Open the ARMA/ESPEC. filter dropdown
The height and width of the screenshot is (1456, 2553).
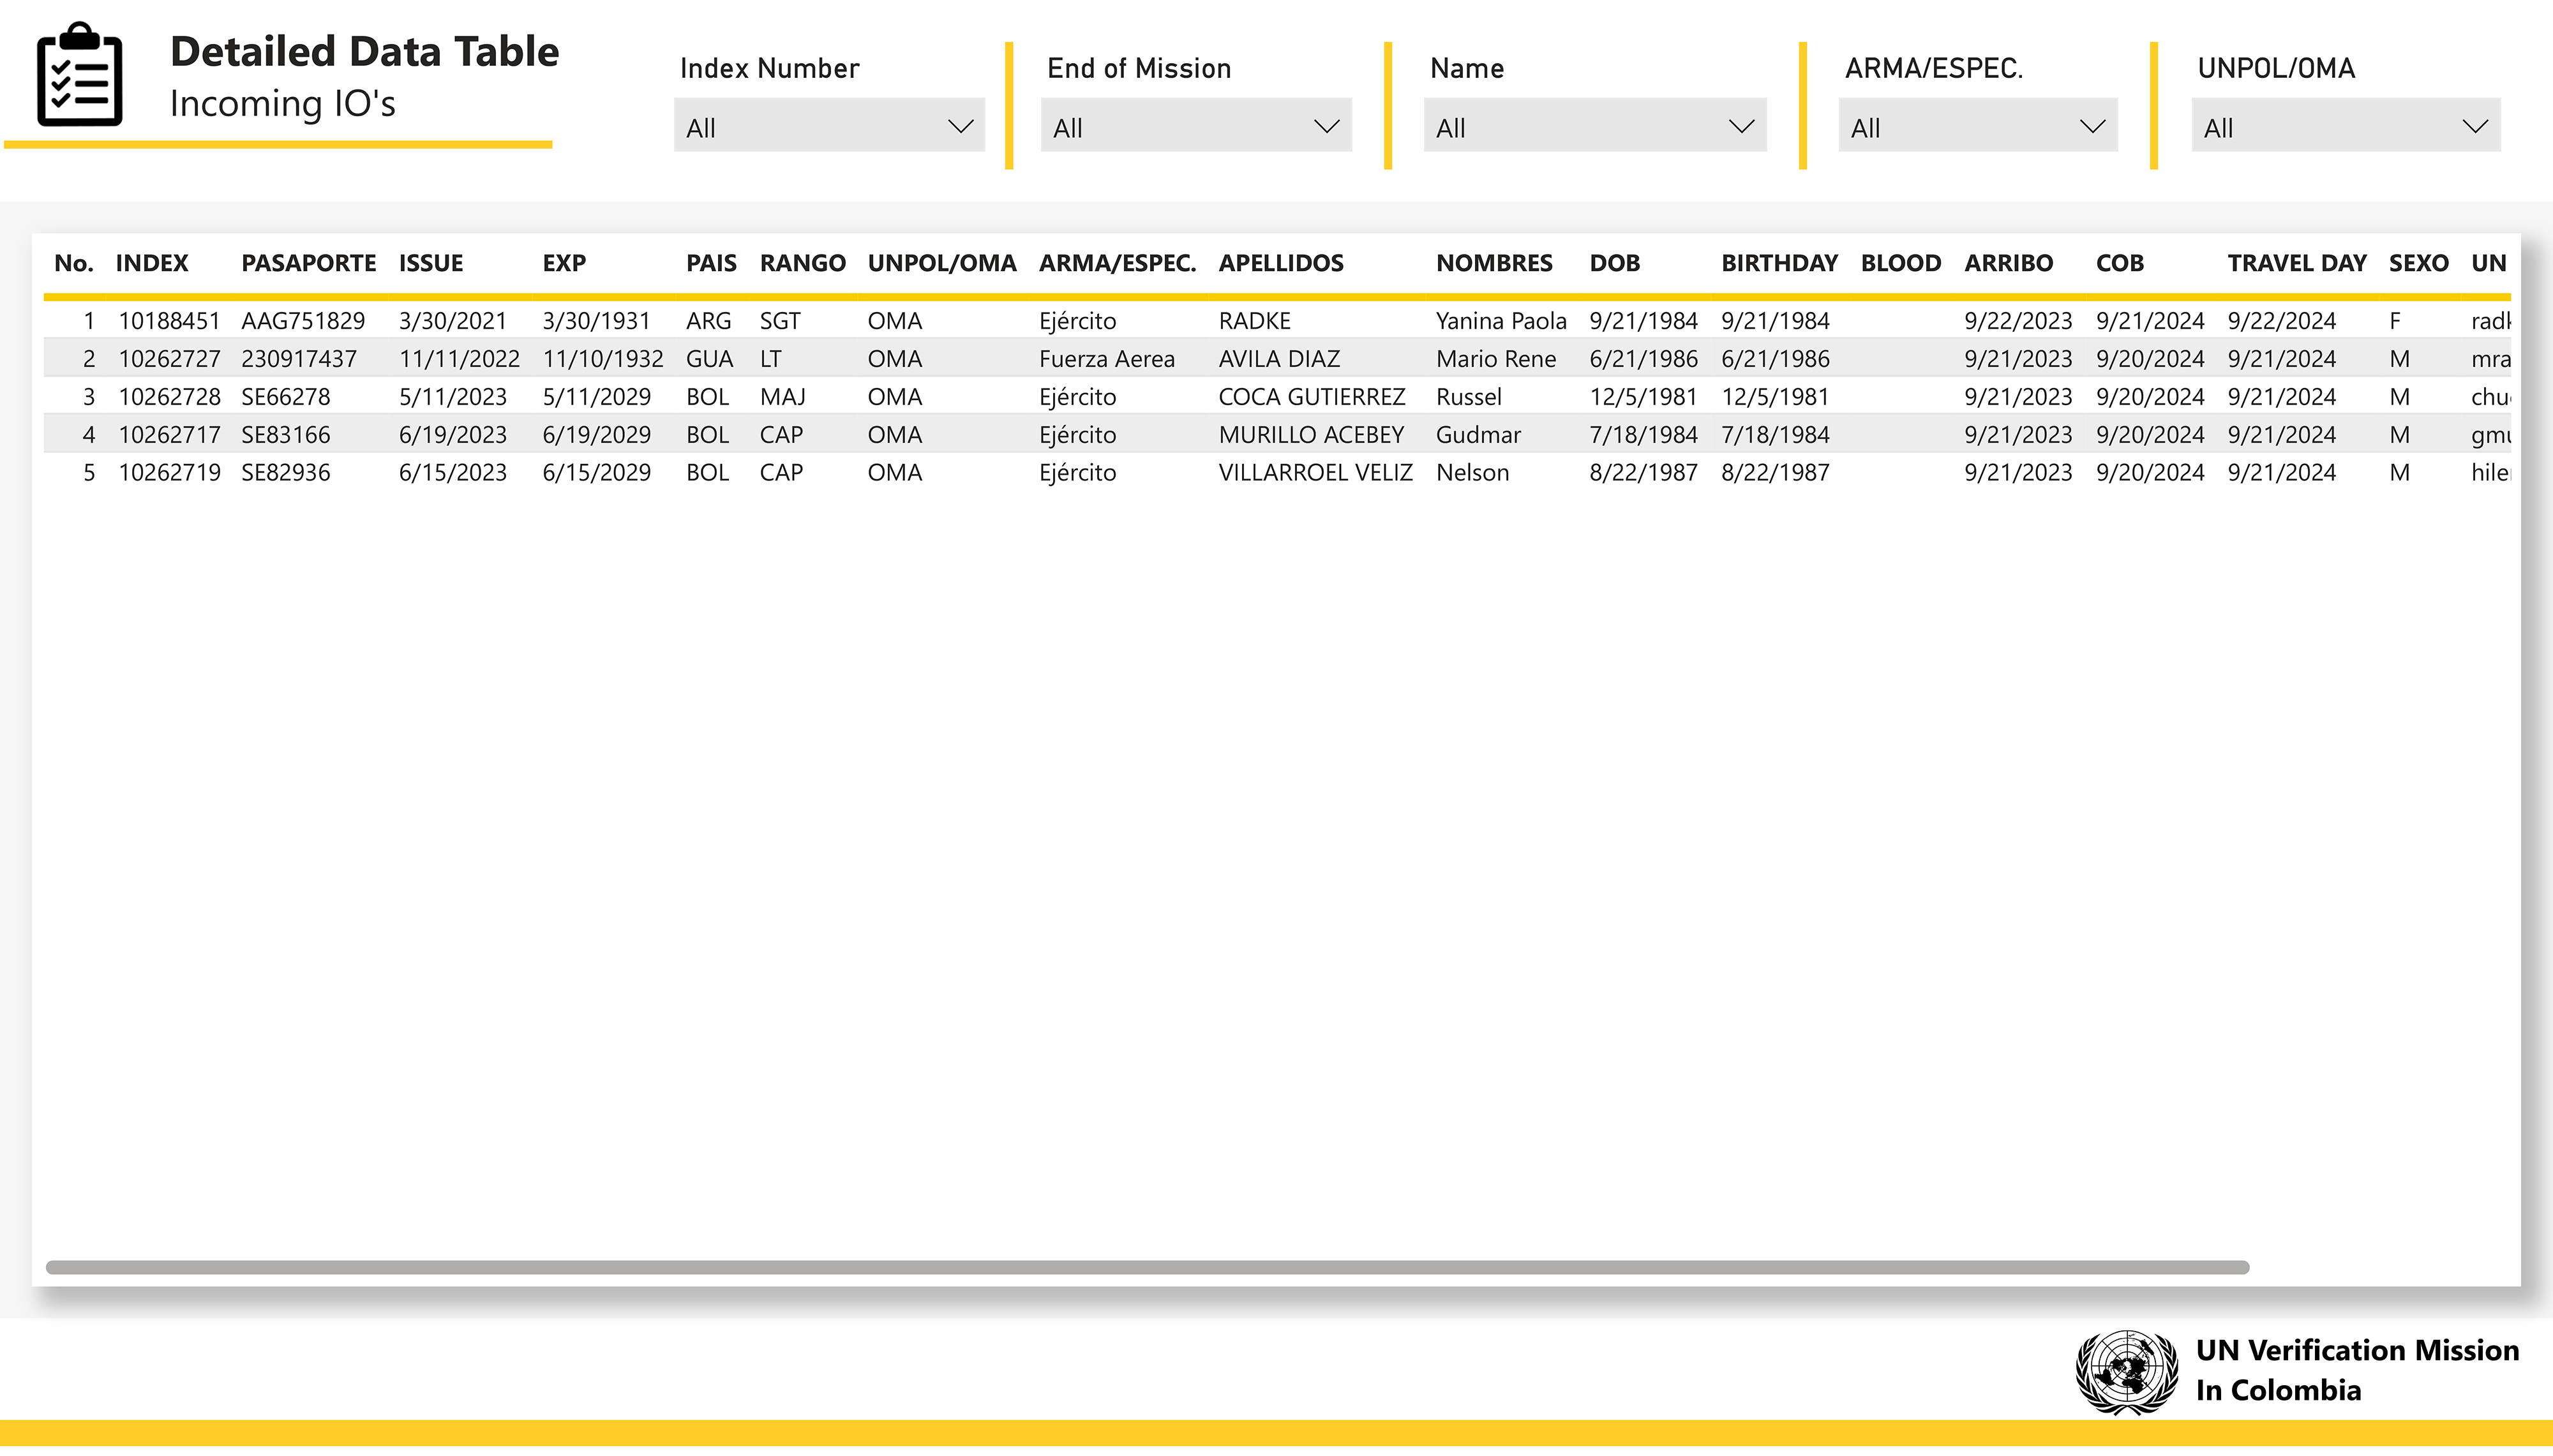tap(1978, 126)
